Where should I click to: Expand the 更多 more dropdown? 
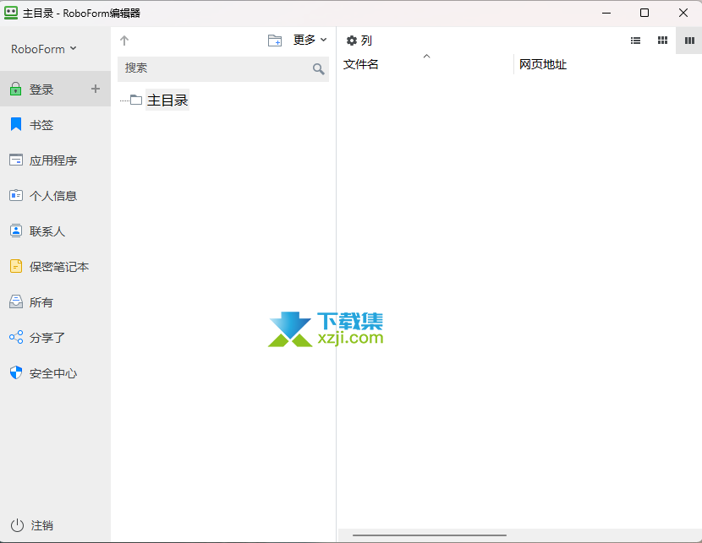tap(310, 41)
